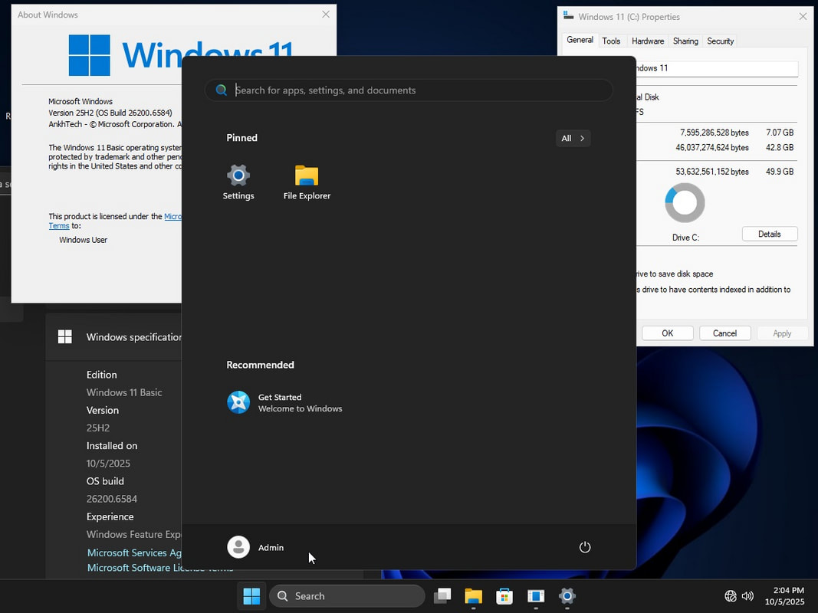Image resolution: width=818 pixels, height=613 pixels.
Task: Go to the Security tab
Action: pos(720,41)
